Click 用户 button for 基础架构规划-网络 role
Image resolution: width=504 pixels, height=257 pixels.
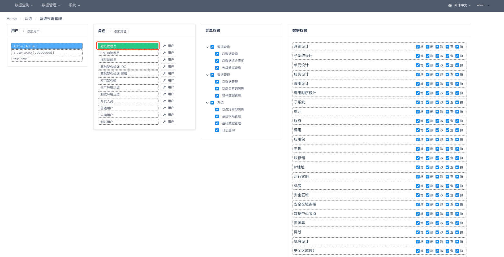(x=168, y=73)
